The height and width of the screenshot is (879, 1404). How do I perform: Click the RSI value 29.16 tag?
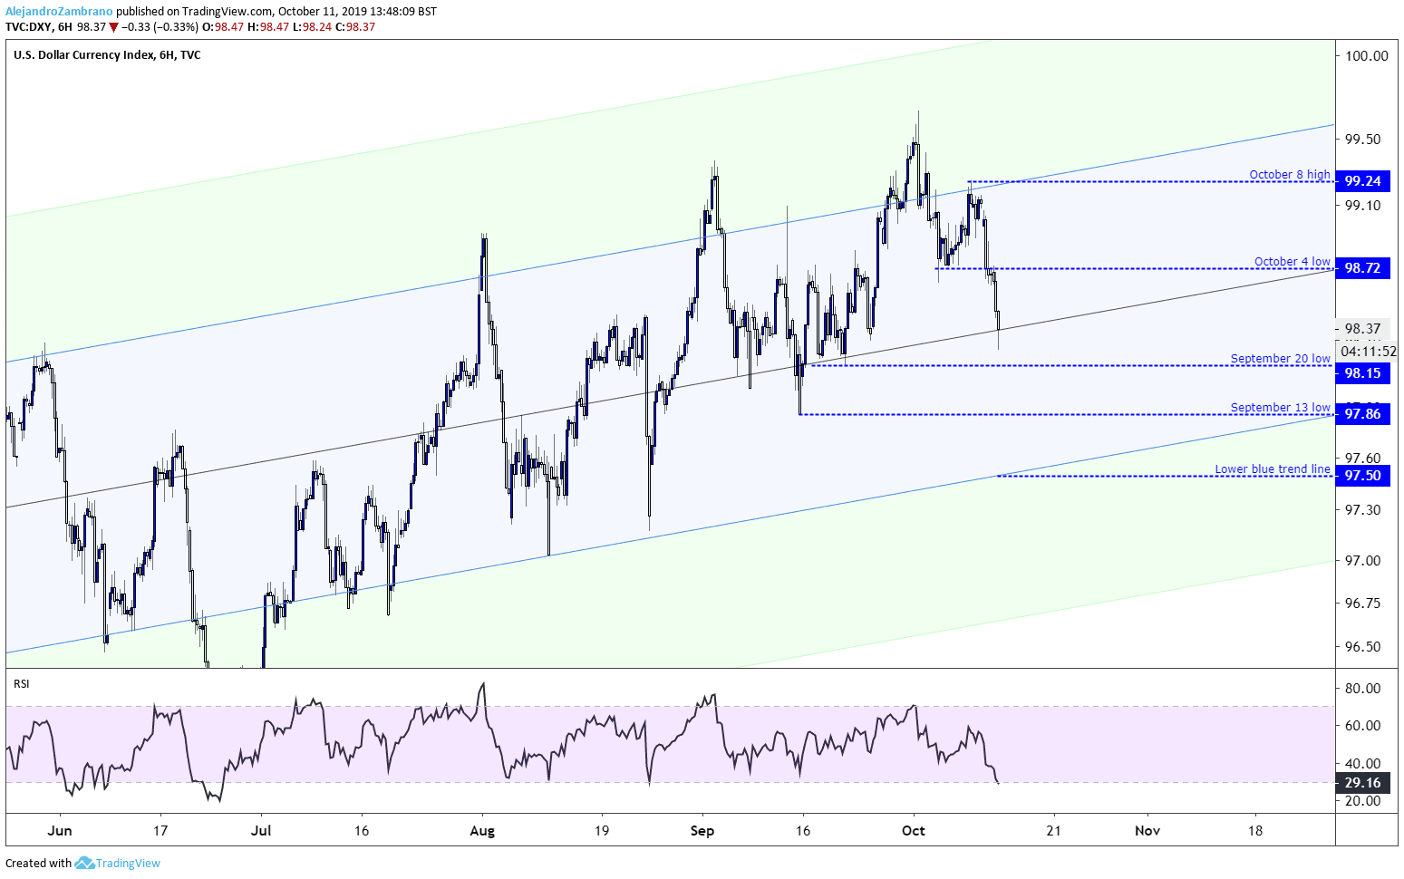tap(1362, 783)
